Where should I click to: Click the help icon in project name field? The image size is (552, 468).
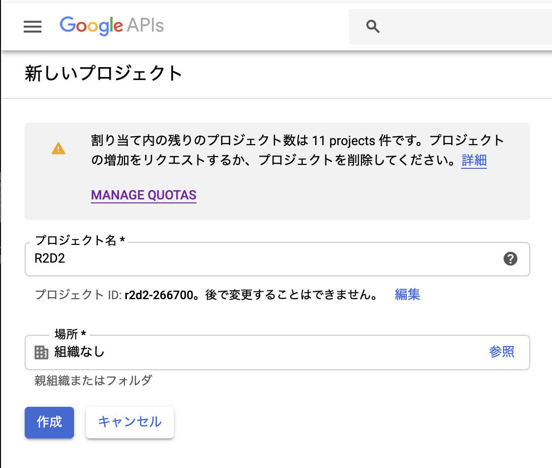510,259
